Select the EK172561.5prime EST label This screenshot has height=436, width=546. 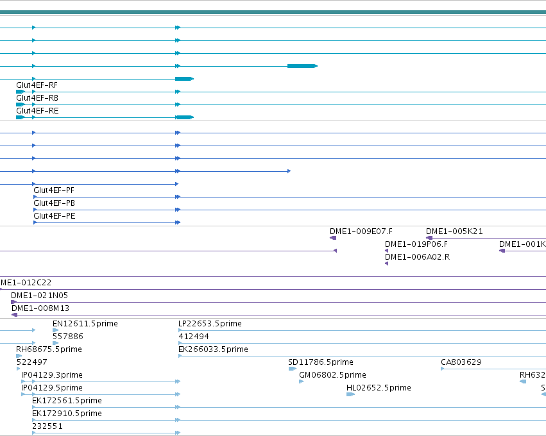[x=67, y=401]
